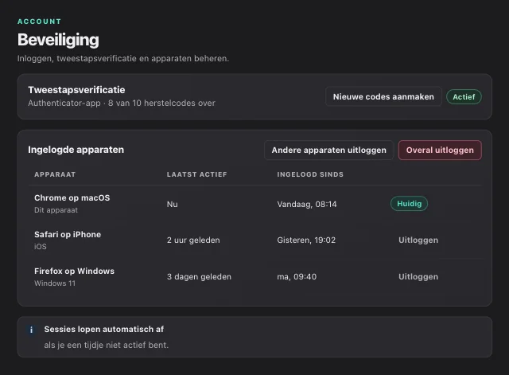Click the INGELOGD SINDS column header
Viewport: 509px width, 375px height.
click(x=310, y=174)
